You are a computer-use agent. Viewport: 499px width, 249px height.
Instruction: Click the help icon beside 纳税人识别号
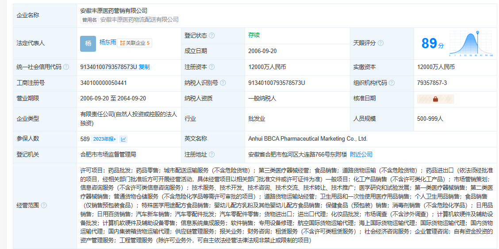(223, 83)
